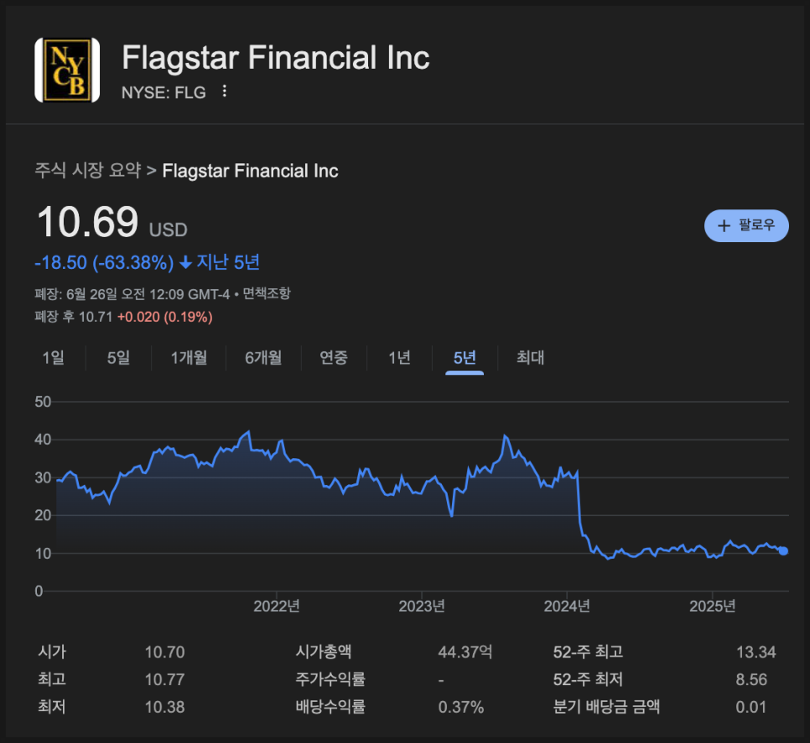Viewport: 810px width, 743px height.
Task: Click the 2022년 x-axis label
Action: [276, 606]
